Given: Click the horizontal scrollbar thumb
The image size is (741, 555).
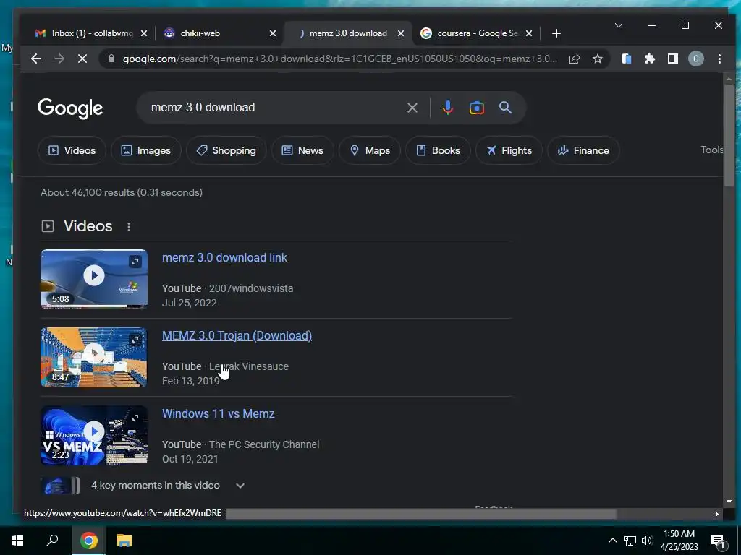Looking at the screenshot, I should [x=420, y=514].
